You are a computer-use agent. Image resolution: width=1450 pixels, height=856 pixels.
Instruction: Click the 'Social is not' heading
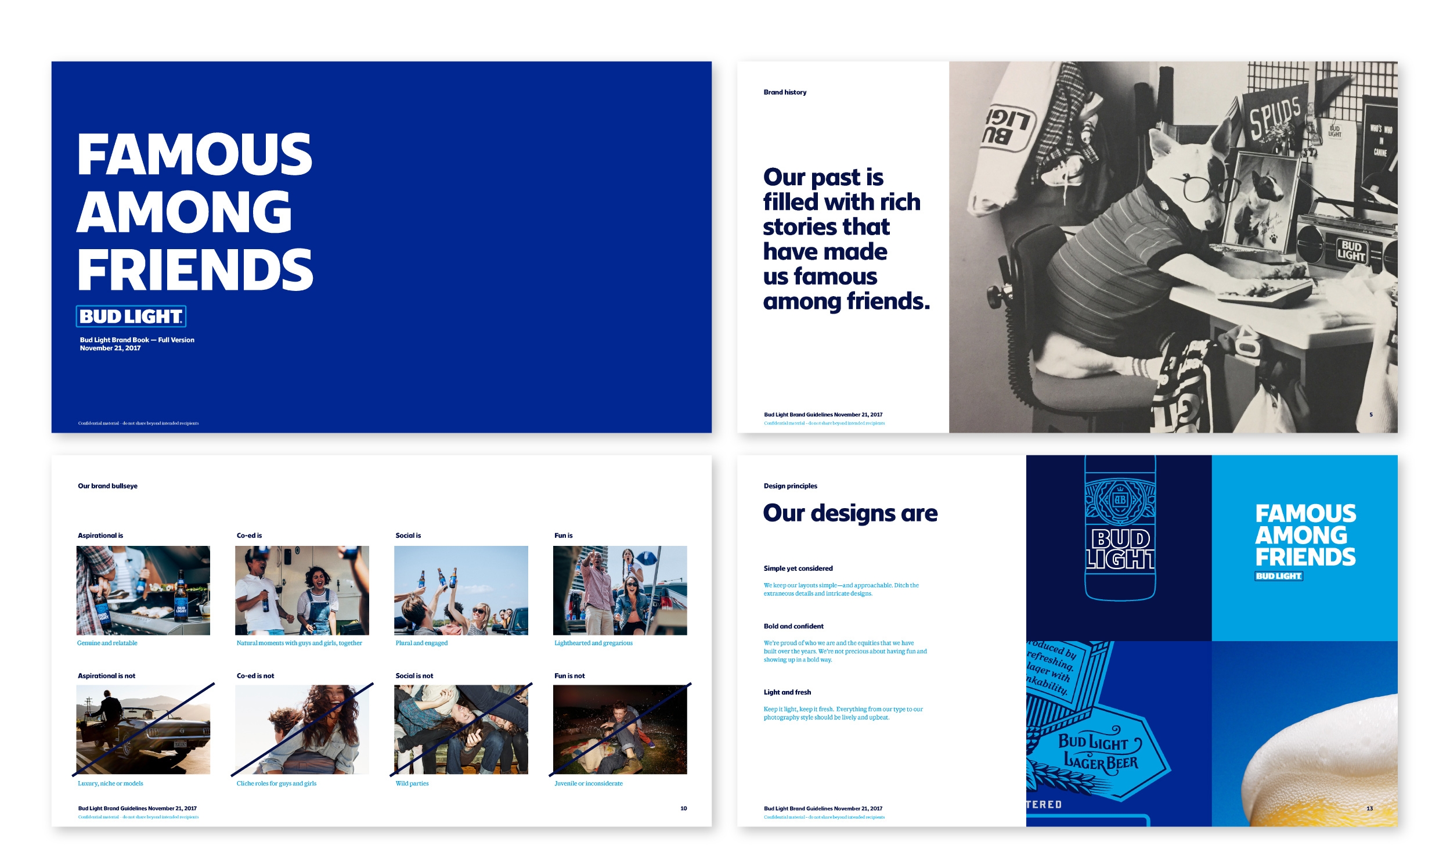(414, 675)
